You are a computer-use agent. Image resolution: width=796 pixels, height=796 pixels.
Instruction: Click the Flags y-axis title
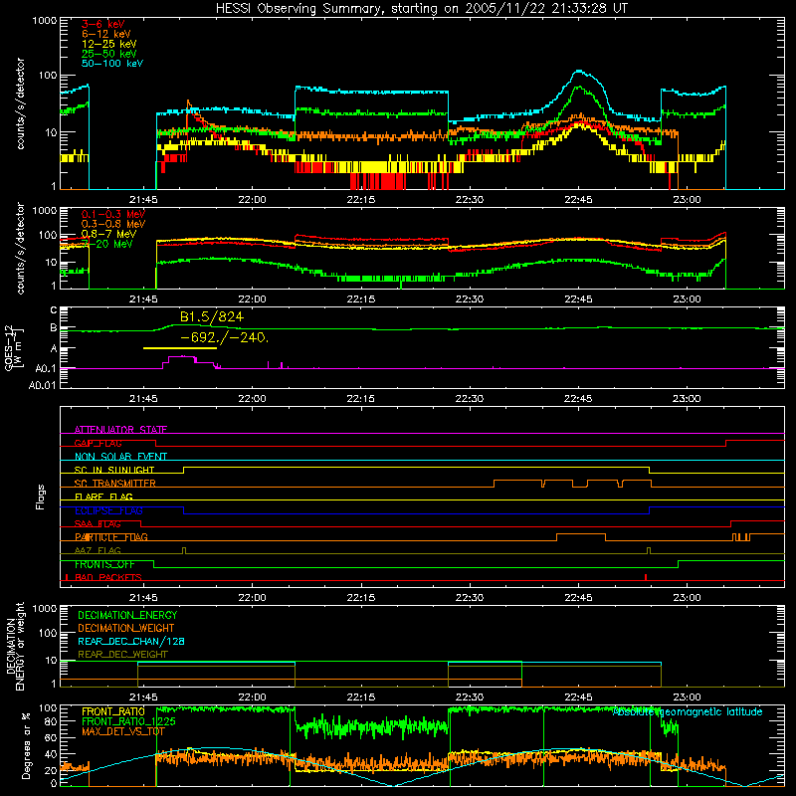click(40, 497)
